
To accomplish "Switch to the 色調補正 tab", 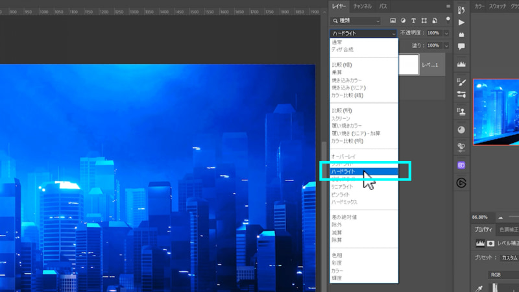I will coord(509,230).
